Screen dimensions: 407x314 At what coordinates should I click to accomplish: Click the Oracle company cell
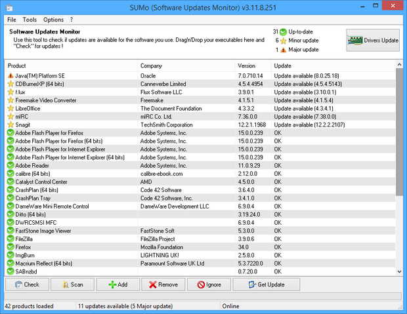(148, 75)
